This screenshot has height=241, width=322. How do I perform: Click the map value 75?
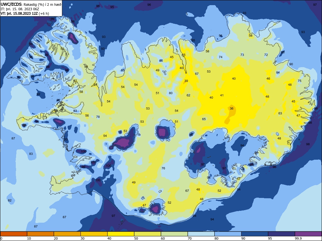(x=299, y=81)
